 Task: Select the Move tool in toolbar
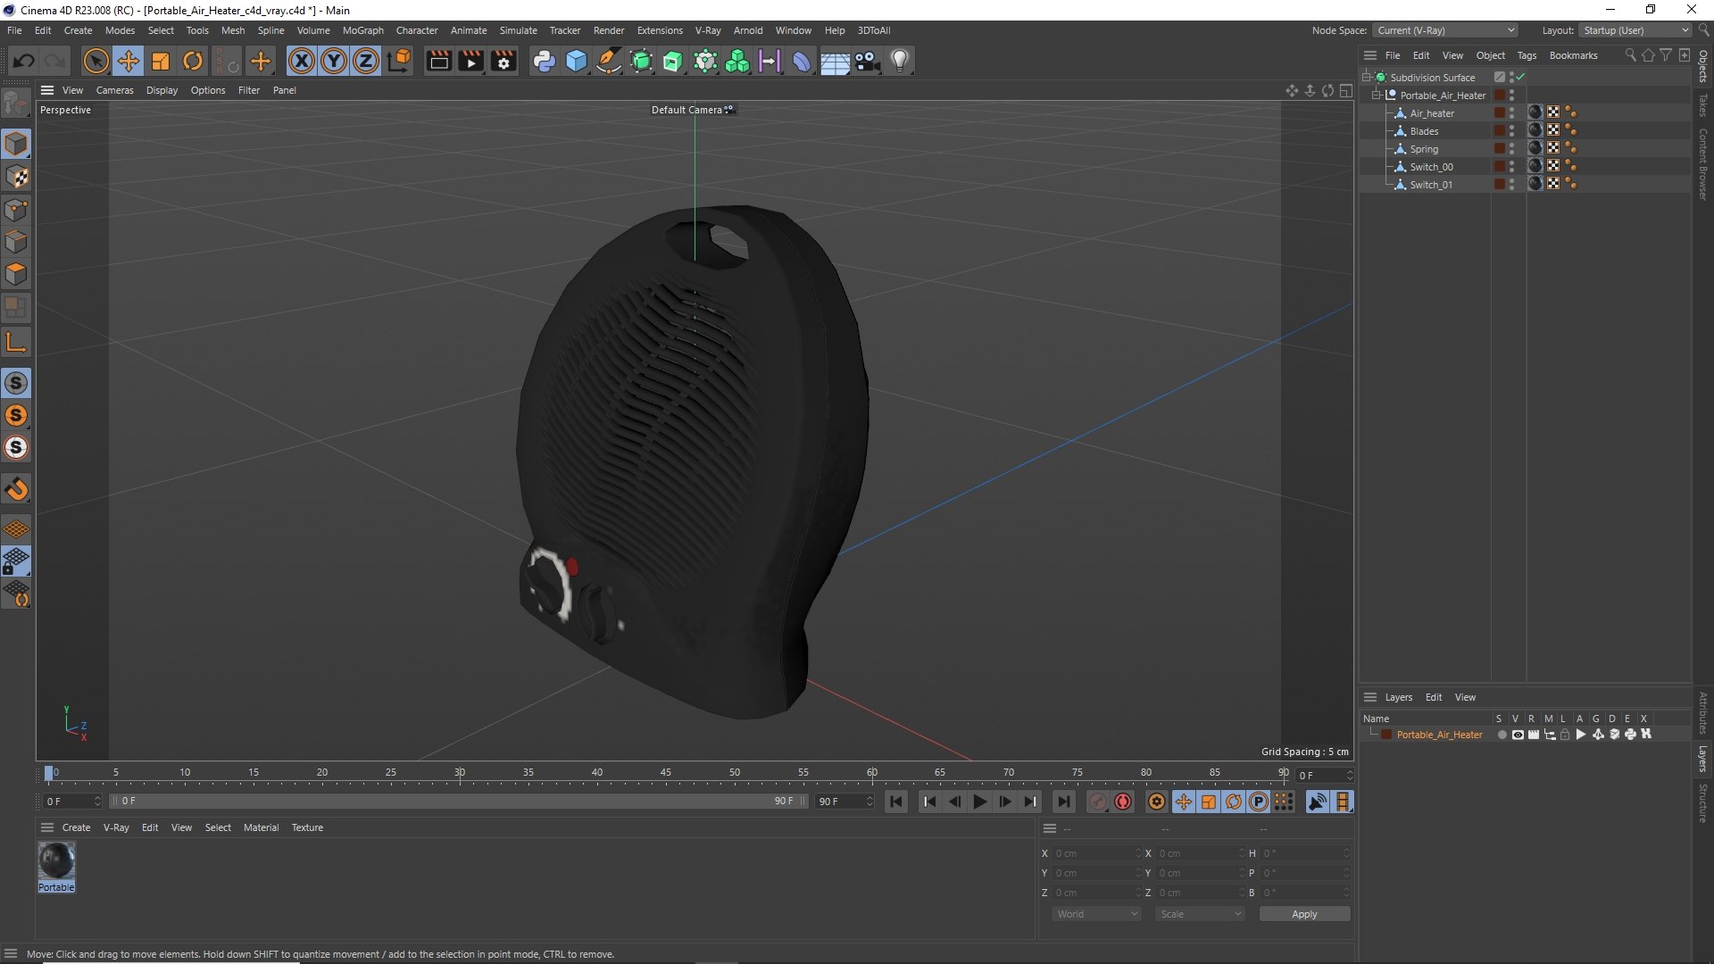pos(129,61)
